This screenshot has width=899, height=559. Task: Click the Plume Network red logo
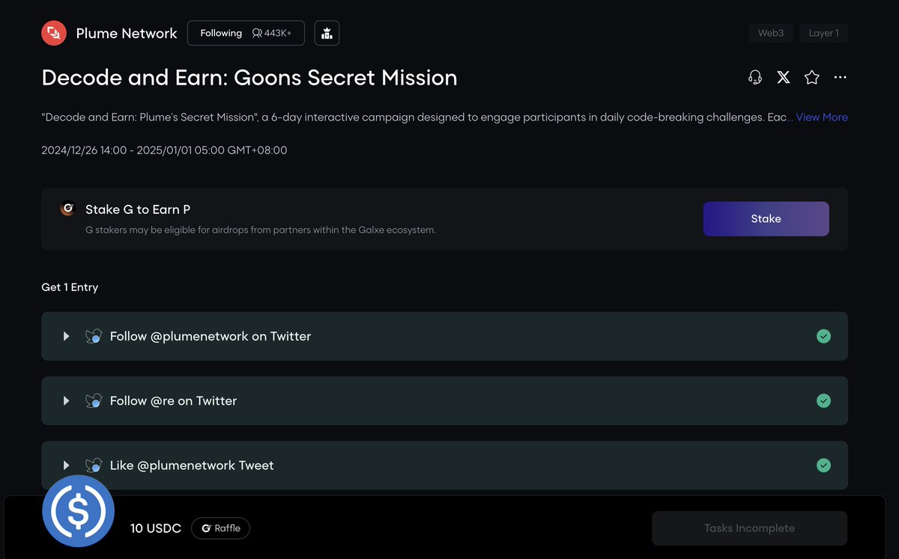point(54,33)
